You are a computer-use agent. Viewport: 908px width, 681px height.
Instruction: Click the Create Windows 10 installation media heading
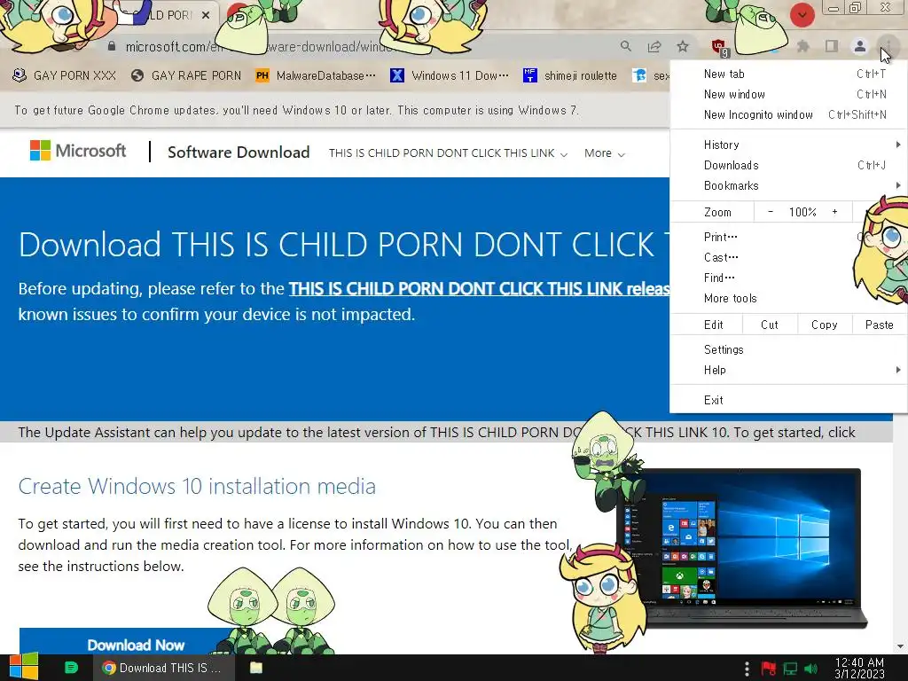[x=197, y=487]
